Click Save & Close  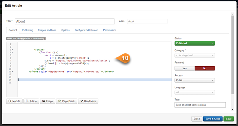(213, 119)
